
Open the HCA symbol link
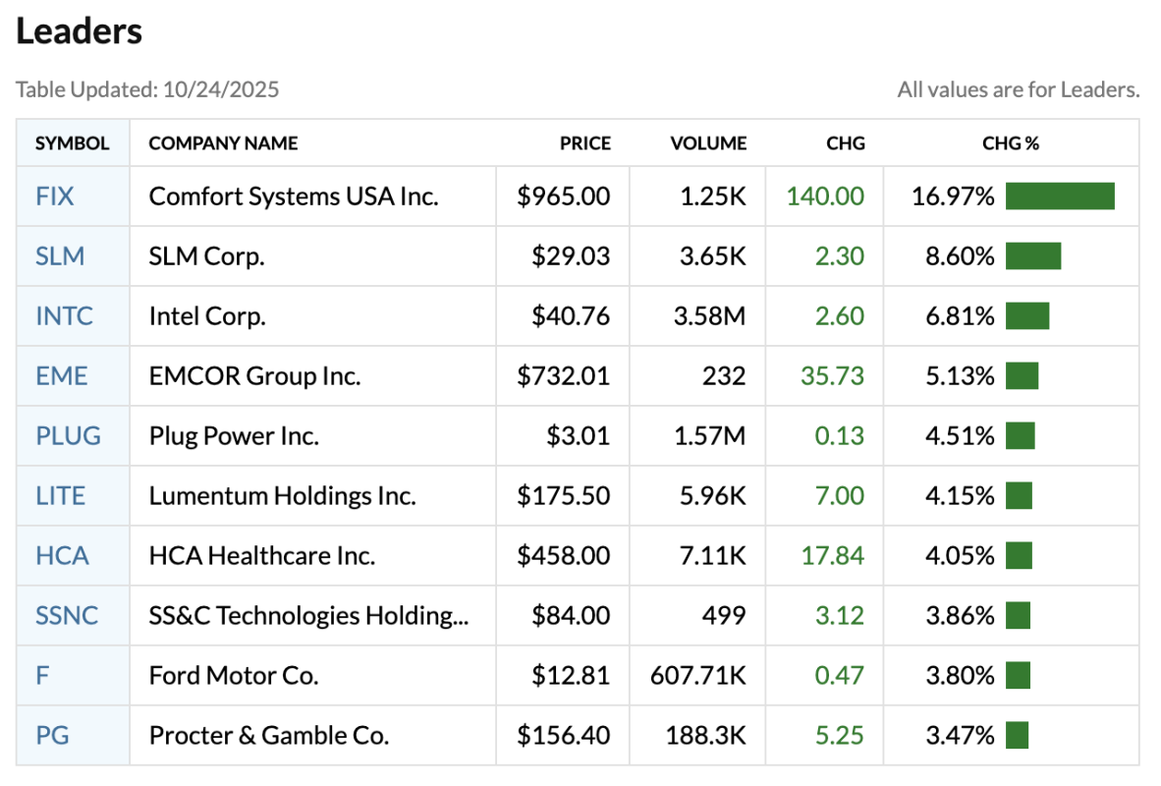click(62, 556)
